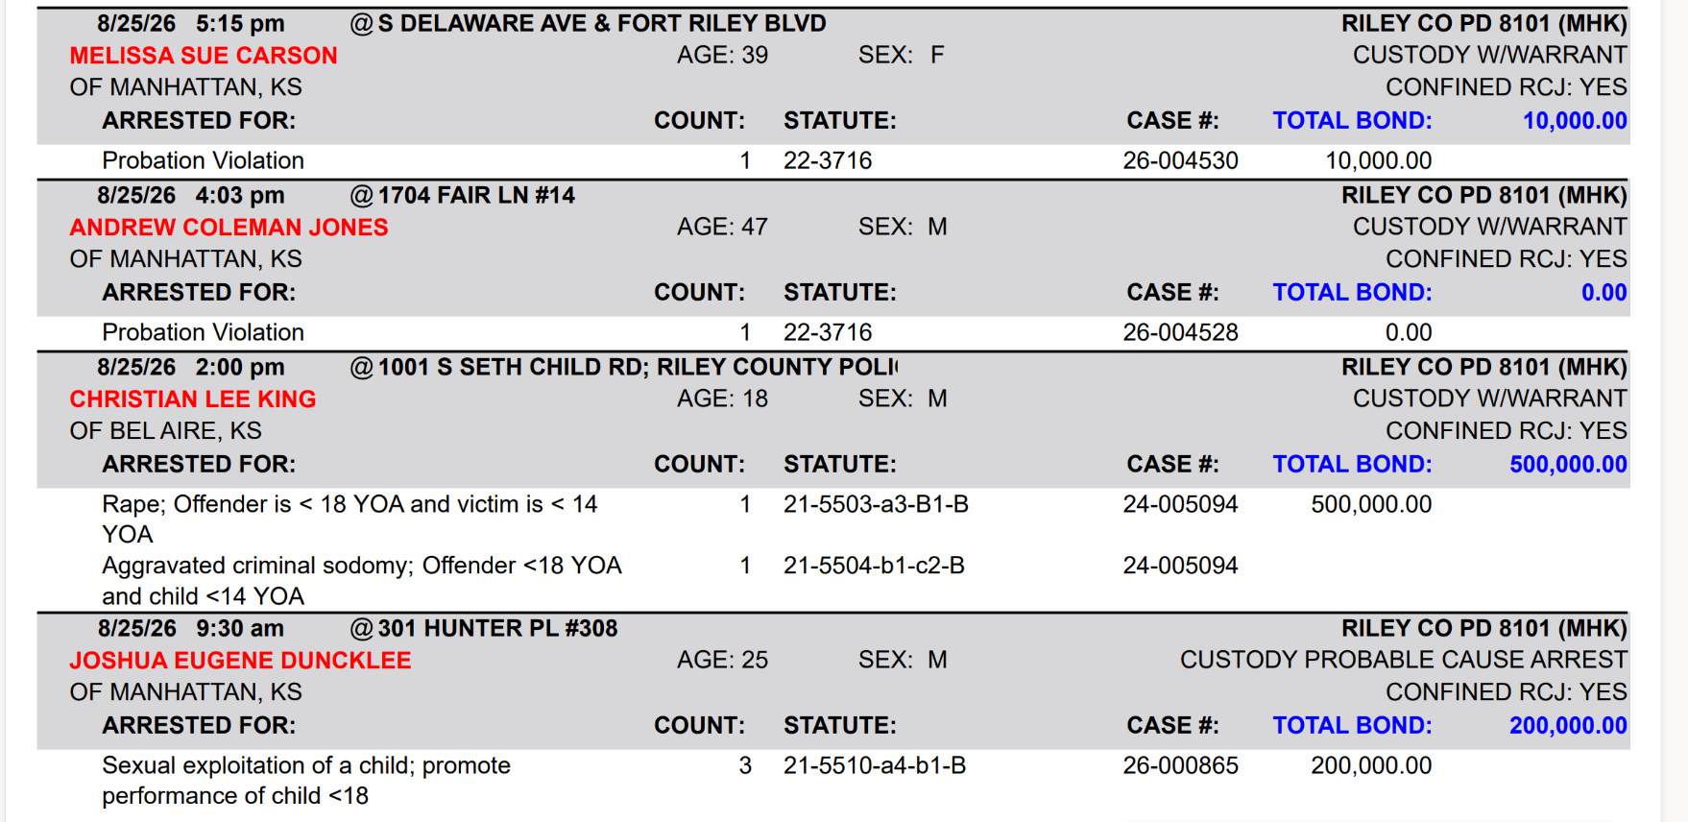Click the CUSTODY PROBABLE CAUSE ARREST text

pos(1403,660)
